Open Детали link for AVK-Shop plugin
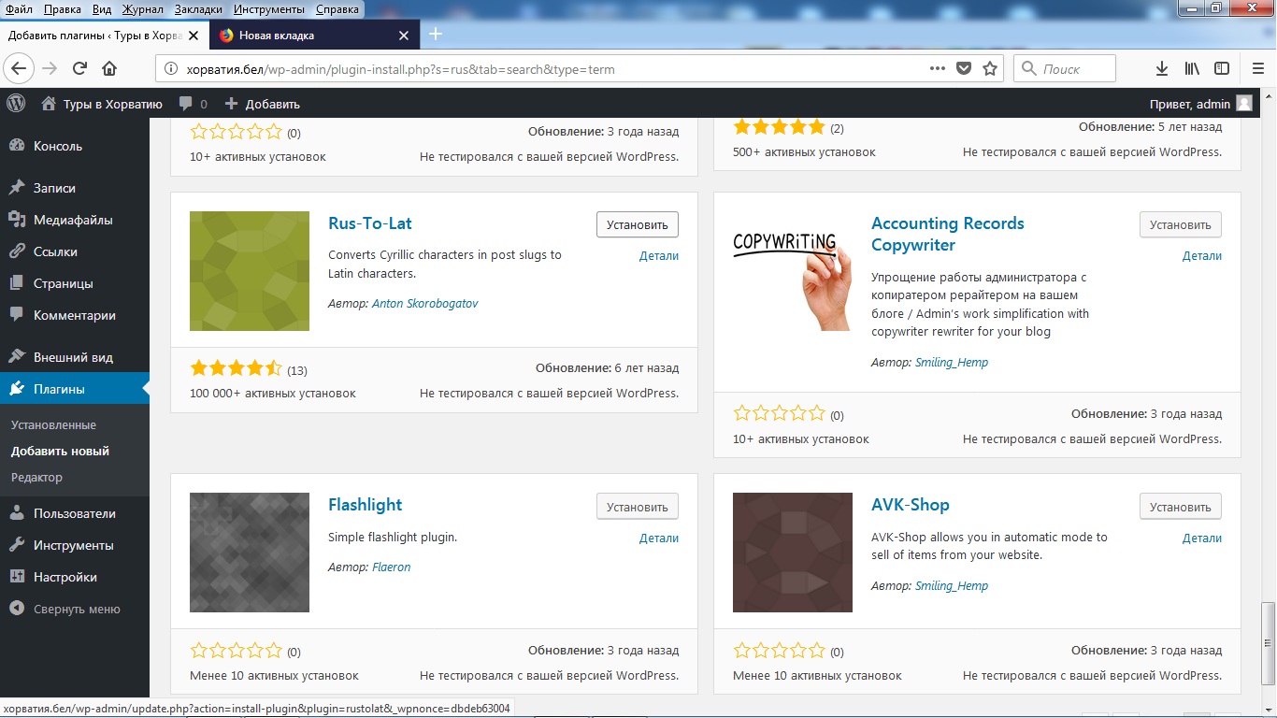 [1201, 538]
